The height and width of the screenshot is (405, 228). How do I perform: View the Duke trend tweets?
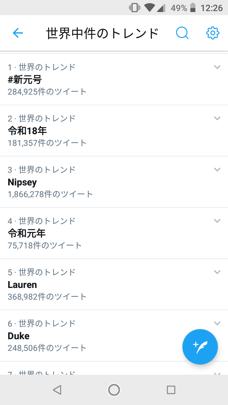[19, 336]
